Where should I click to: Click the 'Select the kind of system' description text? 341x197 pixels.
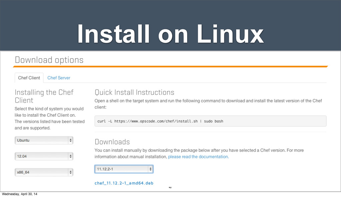pyautogui.click(x=49, y=118)
